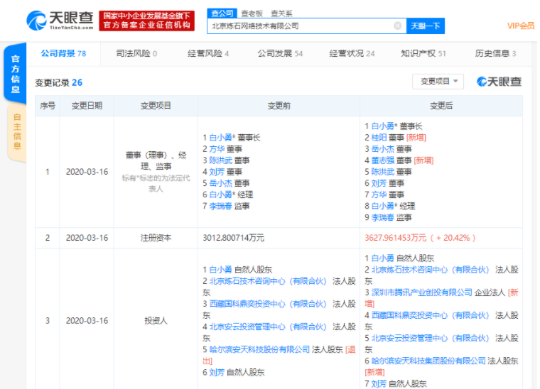Click the 变更后 column header

pos(441,106)
